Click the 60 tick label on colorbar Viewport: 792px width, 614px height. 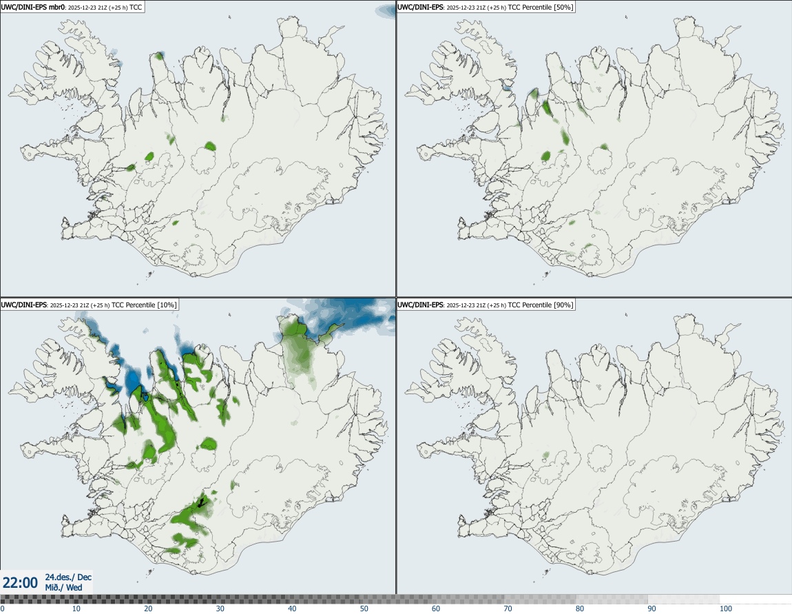(436, 608)
